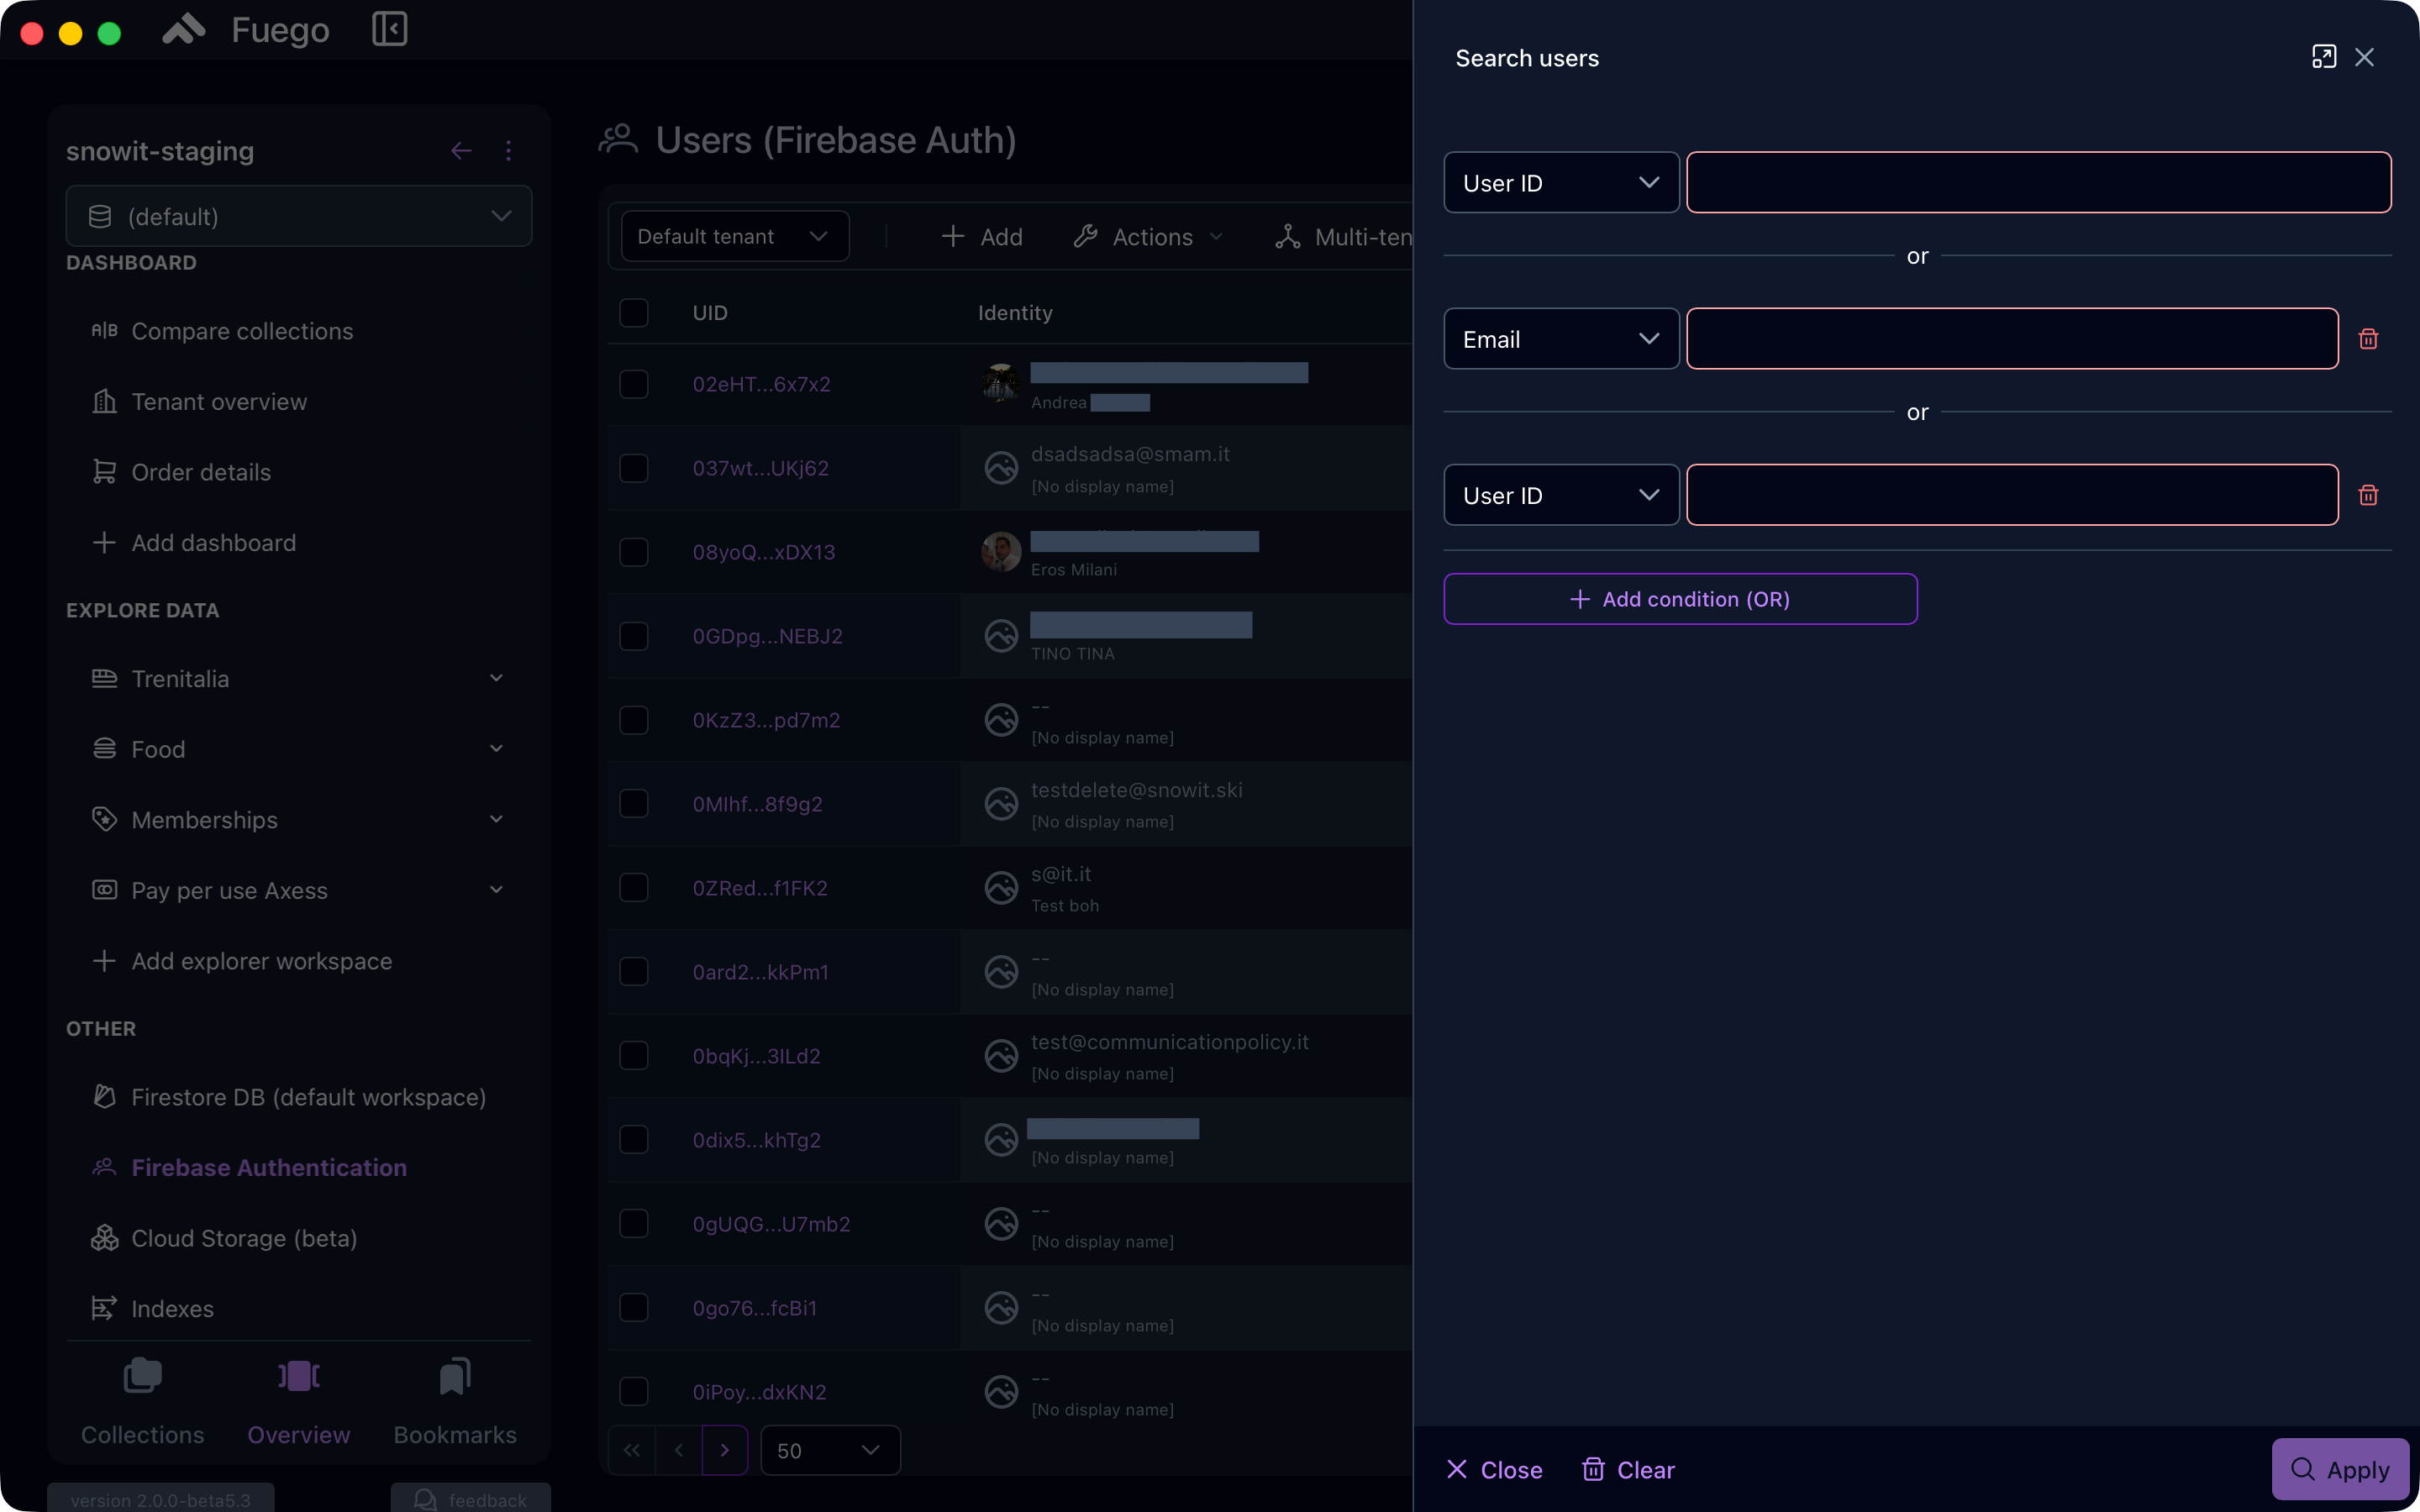
Task: Expand the Search users panel to fullscreen
Action: [2323, 57]
